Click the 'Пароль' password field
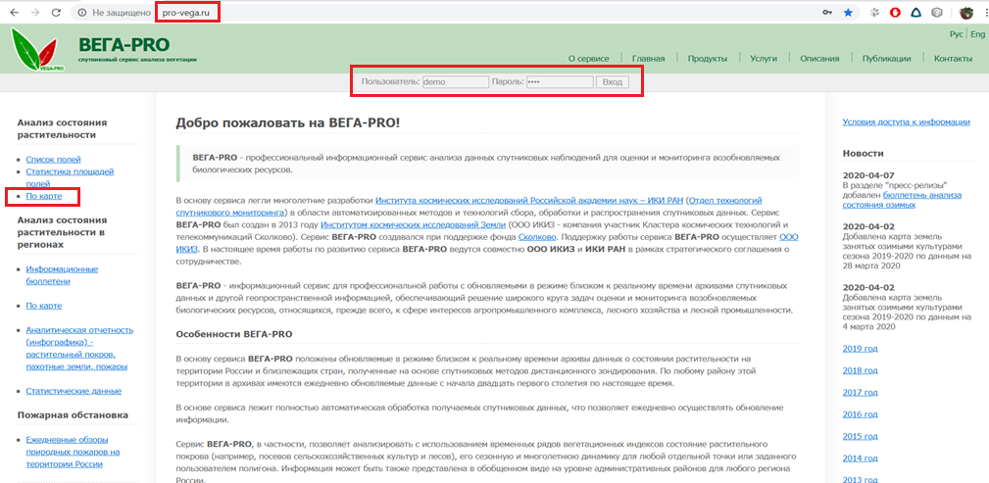 click(x=560, y=81)
